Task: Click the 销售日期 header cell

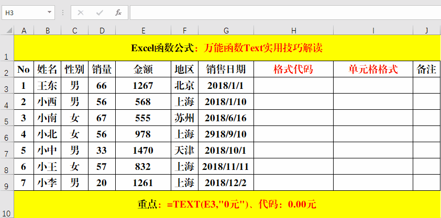Action: point(226,69)
